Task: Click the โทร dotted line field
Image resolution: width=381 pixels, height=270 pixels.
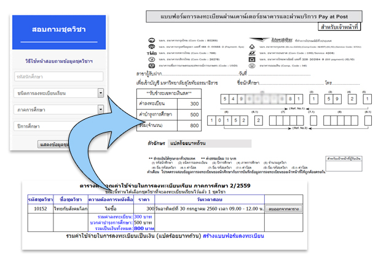Action: (x=345, y=83)
